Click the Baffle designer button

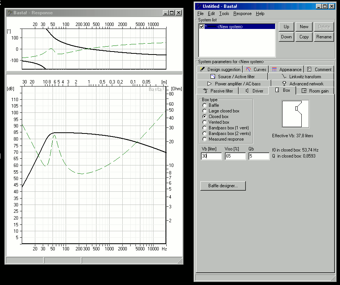pyautogui.click(x=223, y=186)
